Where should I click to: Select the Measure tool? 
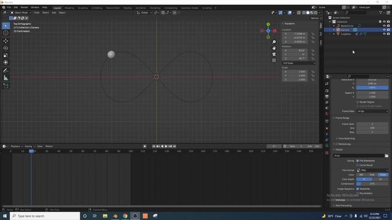[6, 78]
